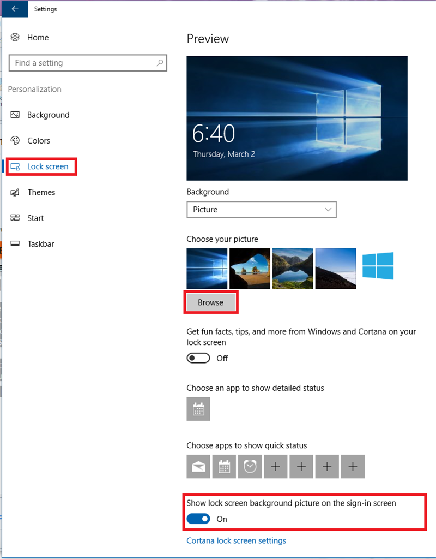Select the Mail quick status icon
The height and width of the screenshot is (559, 436).
(198, 467)
